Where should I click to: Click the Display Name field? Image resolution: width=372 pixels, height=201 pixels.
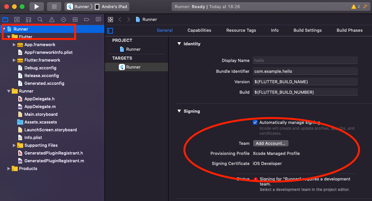click(305, 60)
